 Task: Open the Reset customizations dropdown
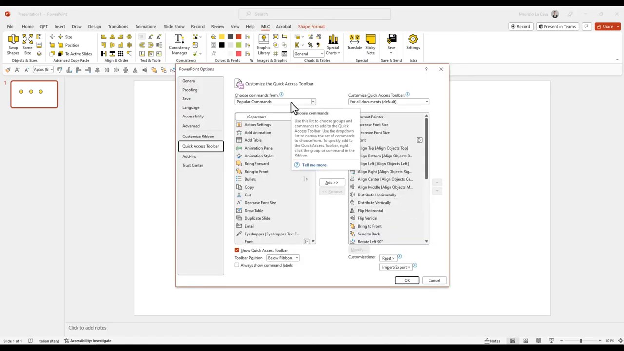388,258
